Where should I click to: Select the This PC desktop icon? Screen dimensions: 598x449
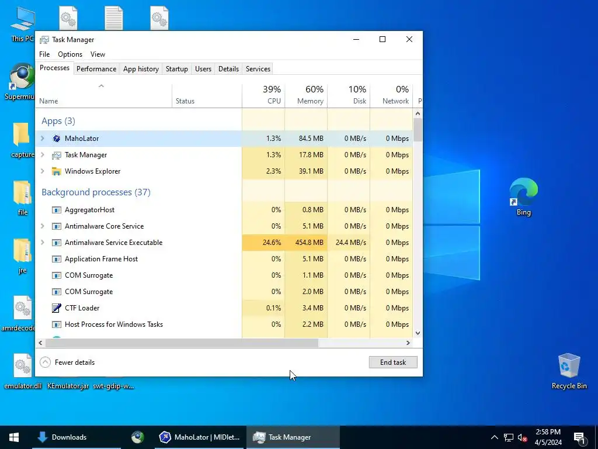pos(22,23)
